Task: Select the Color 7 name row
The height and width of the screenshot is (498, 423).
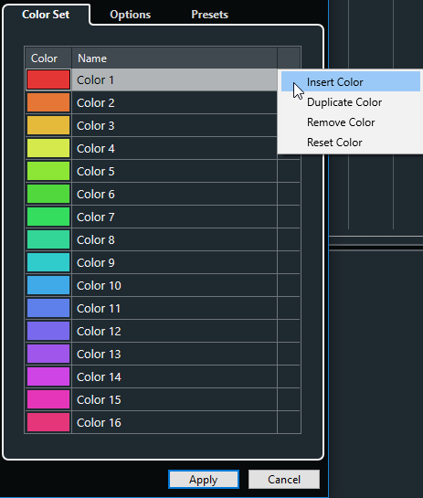Action: pyautogui.click(x=174, y=217)
